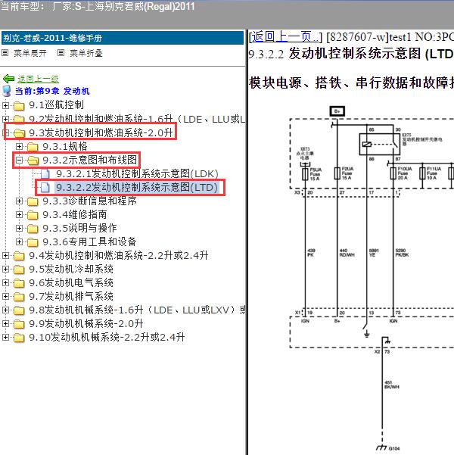Image resolution: width=454 pixels, height=455 pixels.
Task: Expand the 9.3.6专用工具和设备 node
Action: coord(19,242)
